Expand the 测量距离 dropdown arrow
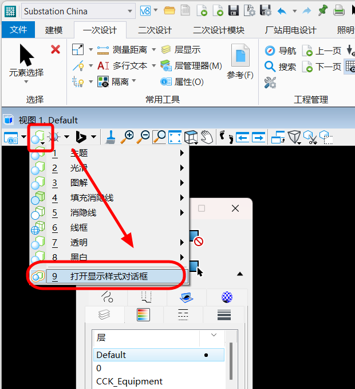 [x=153, y=49]
